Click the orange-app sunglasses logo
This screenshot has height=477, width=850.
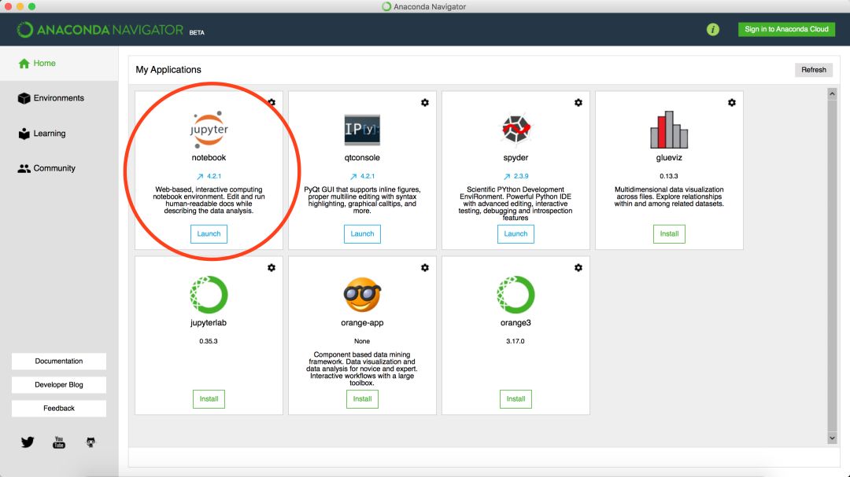coord(362,295)
